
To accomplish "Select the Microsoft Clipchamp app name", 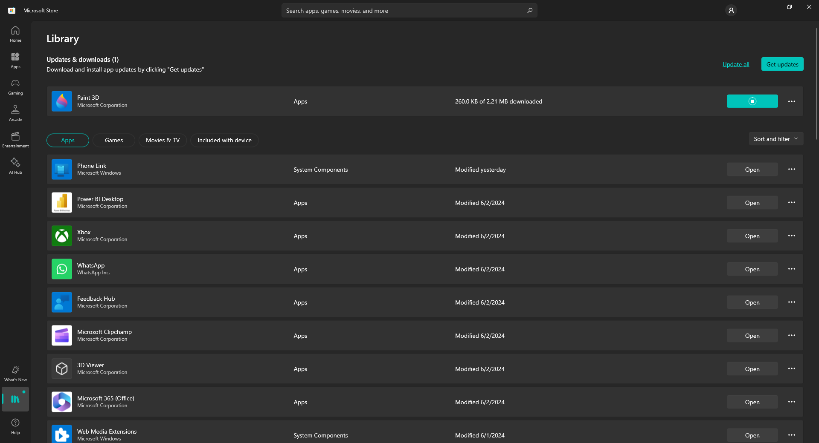I will point(105,332).
